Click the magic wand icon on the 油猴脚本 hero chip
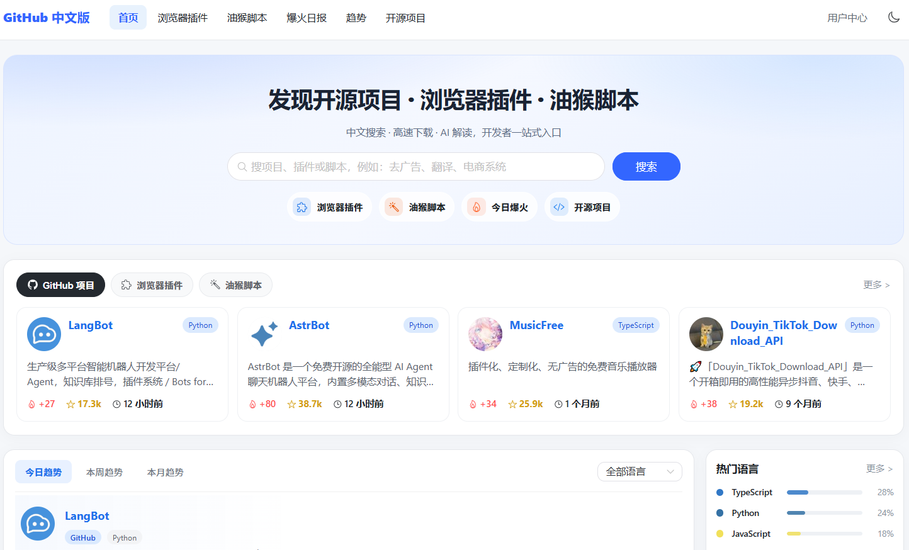909x550 pixels. click(394, 207)
